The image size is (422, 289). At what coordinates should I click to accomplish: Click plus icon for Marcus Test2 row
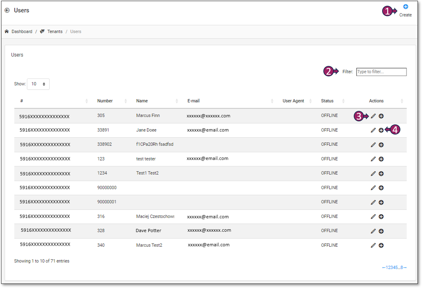pos(381,245)
